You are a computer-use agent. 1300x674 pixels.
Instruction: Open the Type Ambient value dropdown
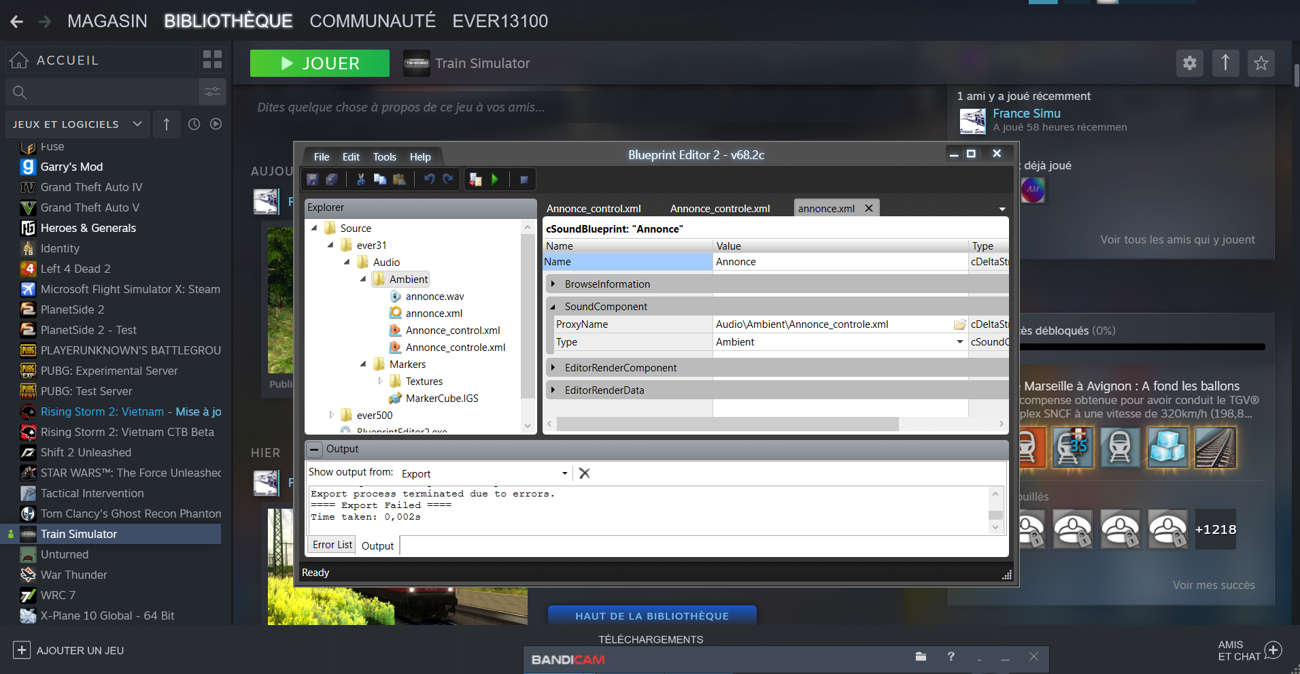click(959, 342)
